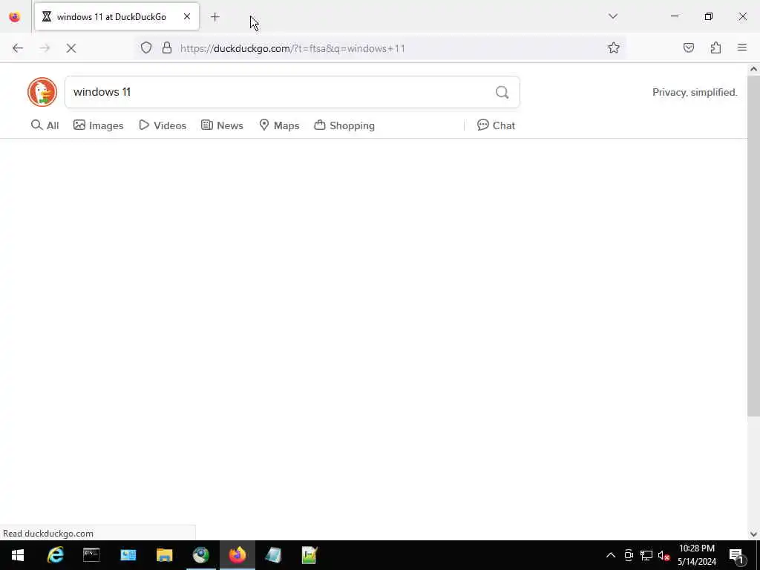Open File Explorer from taskbar
760x570 pixels.
tap(164, 555)
